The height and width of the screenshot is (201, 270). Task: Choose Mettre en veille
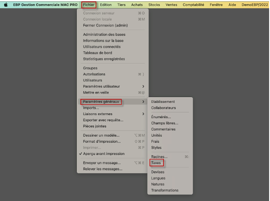point(113,93)
